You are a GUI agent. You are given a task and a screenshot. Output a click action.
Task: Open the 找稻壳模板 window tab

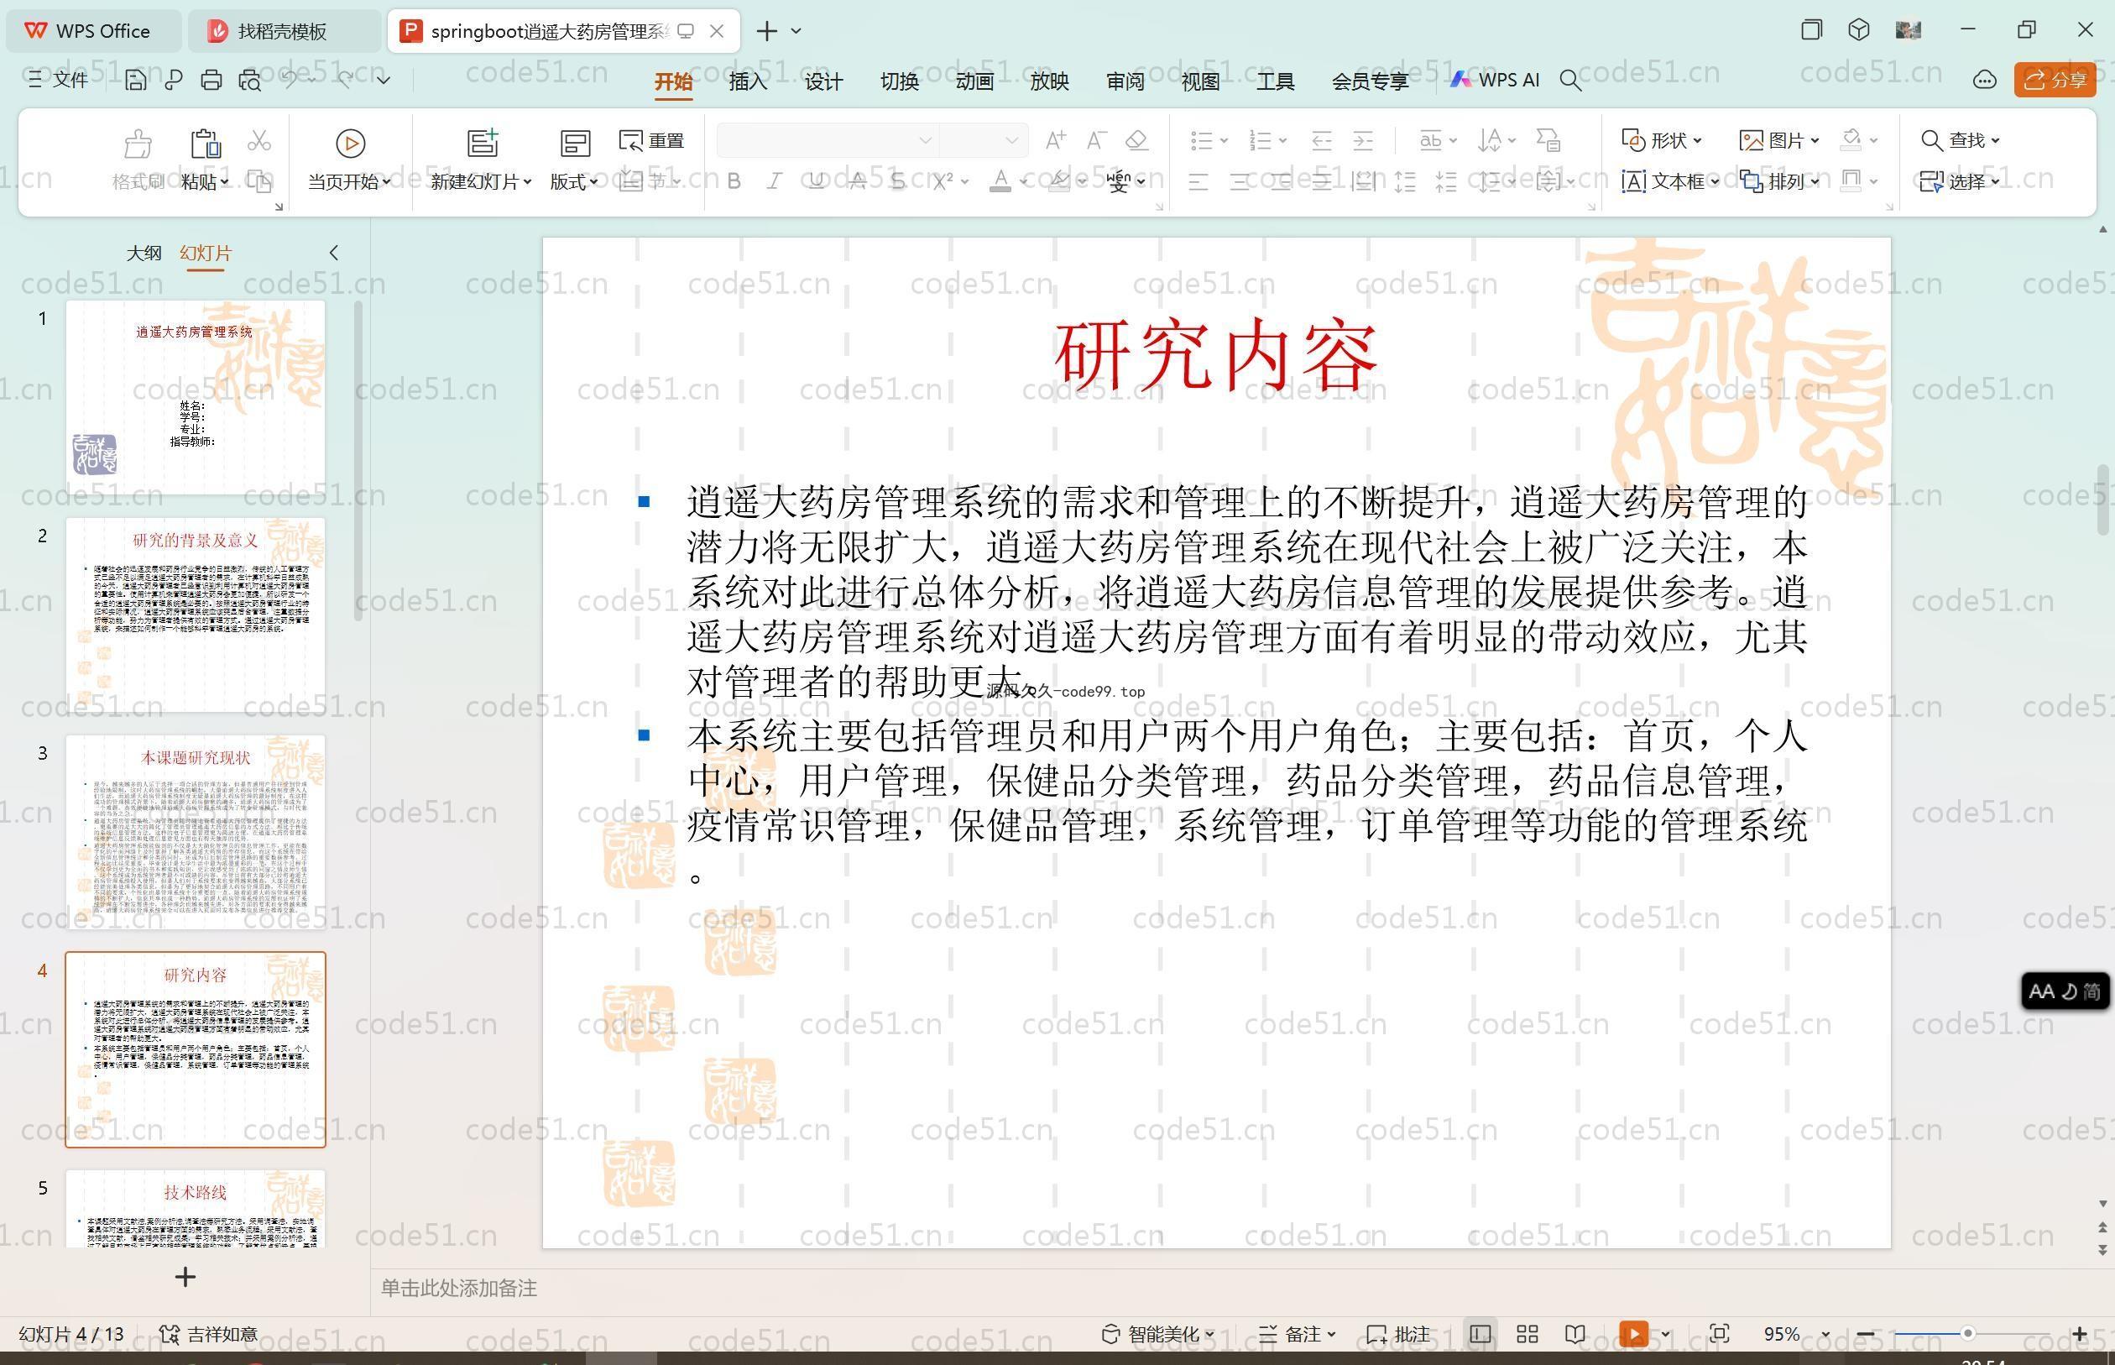[x=284, y=31]
